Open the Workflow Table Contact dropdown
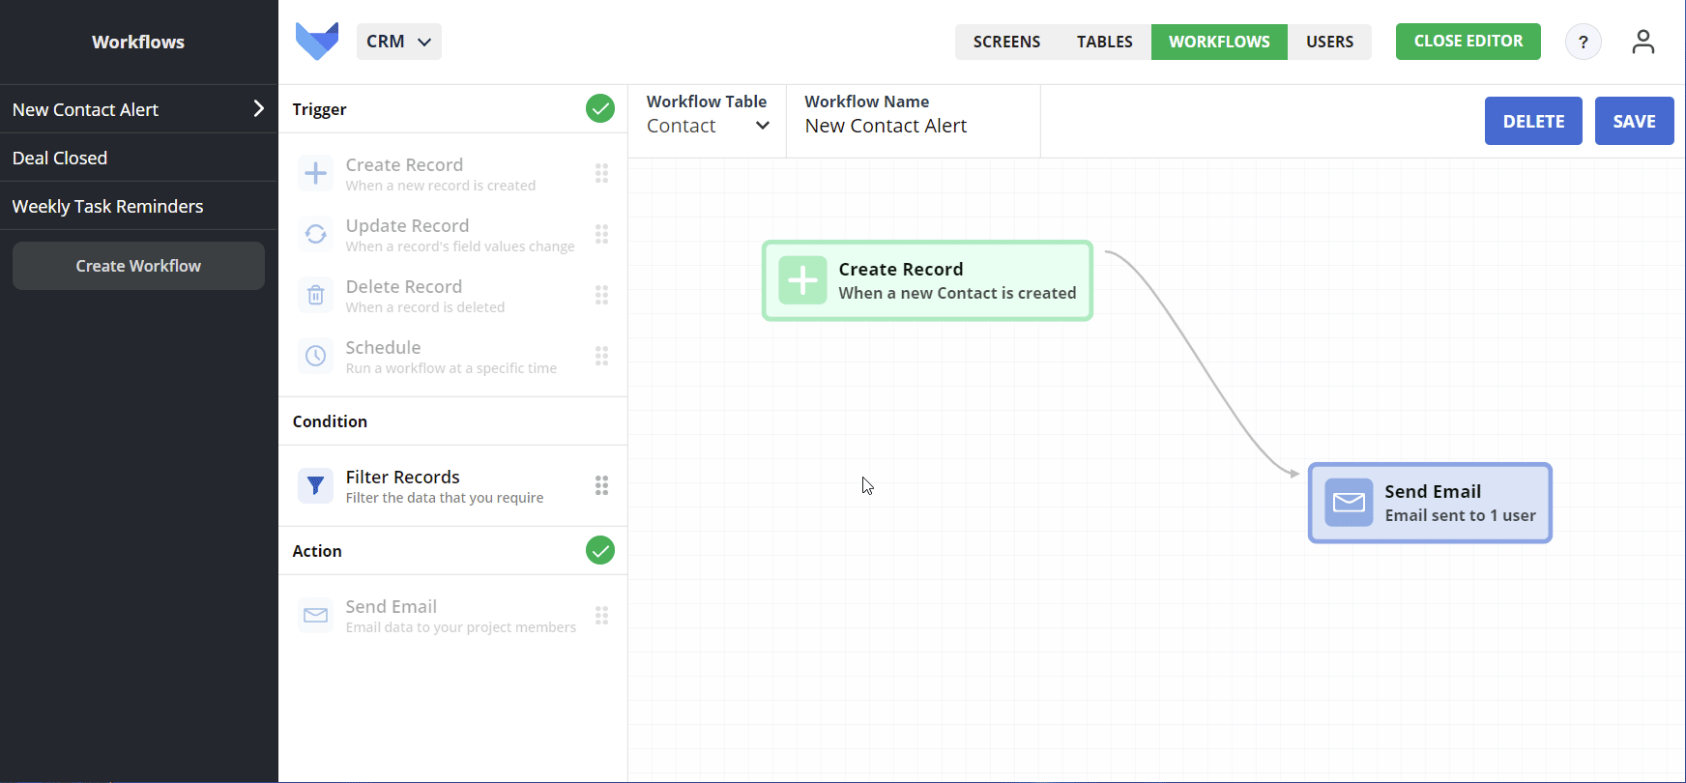Viewport: 1686px width, 783px height. [x=708, y=126]
